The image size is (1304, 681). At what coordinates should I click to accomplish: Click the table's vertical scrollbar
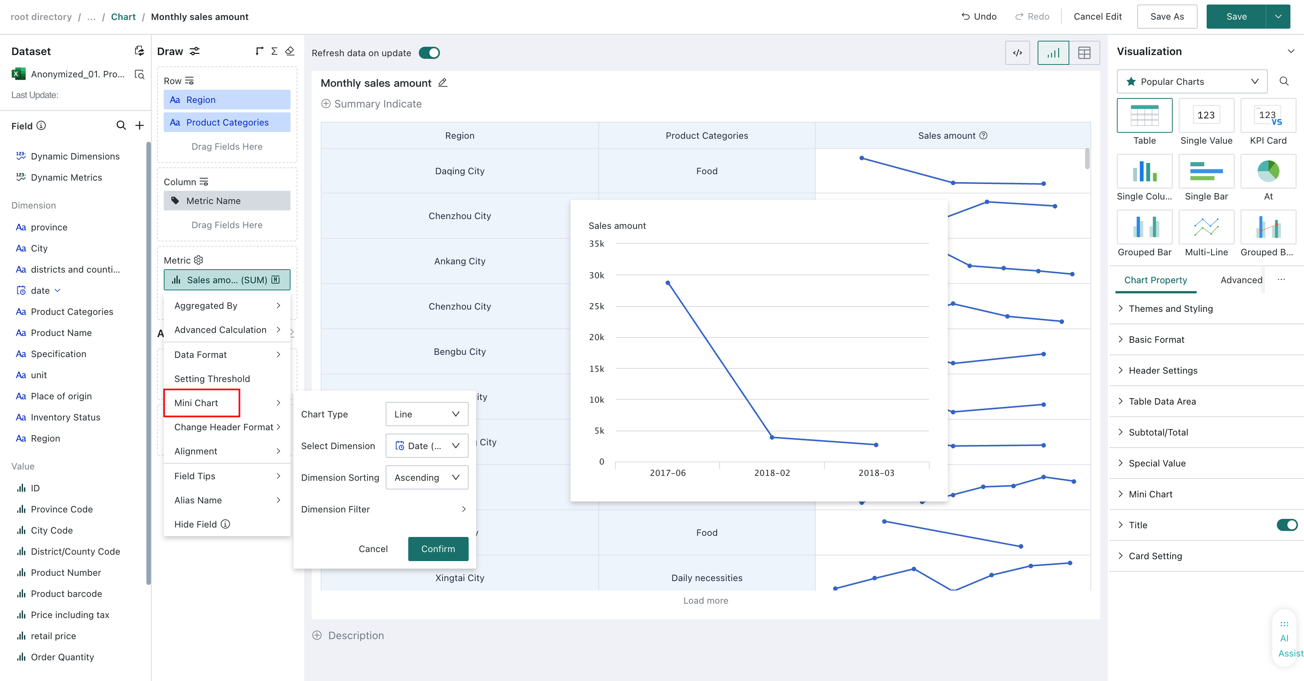click(1087, 159)
